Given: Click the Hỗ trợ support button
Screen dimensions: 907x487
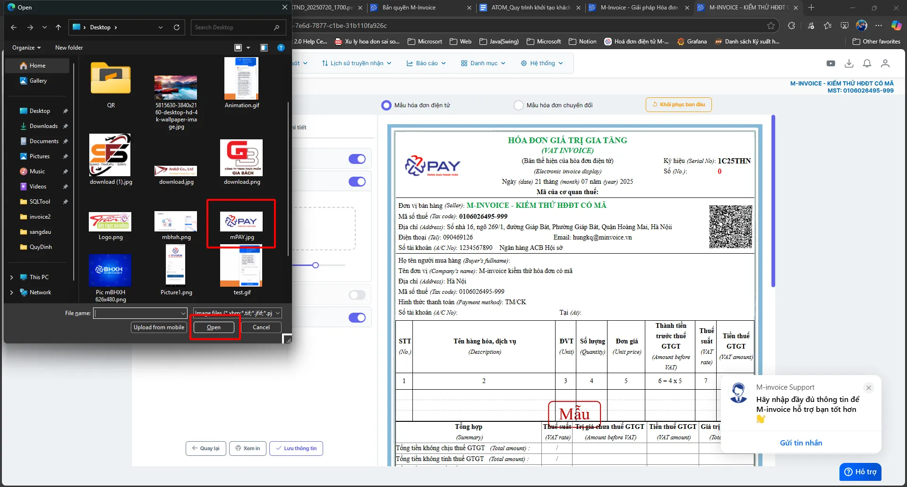Looking at the screenshot, I should click(861, 472).
